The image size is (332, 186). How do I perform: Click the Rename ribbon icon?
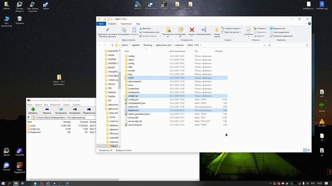click(x=204, y=30)
